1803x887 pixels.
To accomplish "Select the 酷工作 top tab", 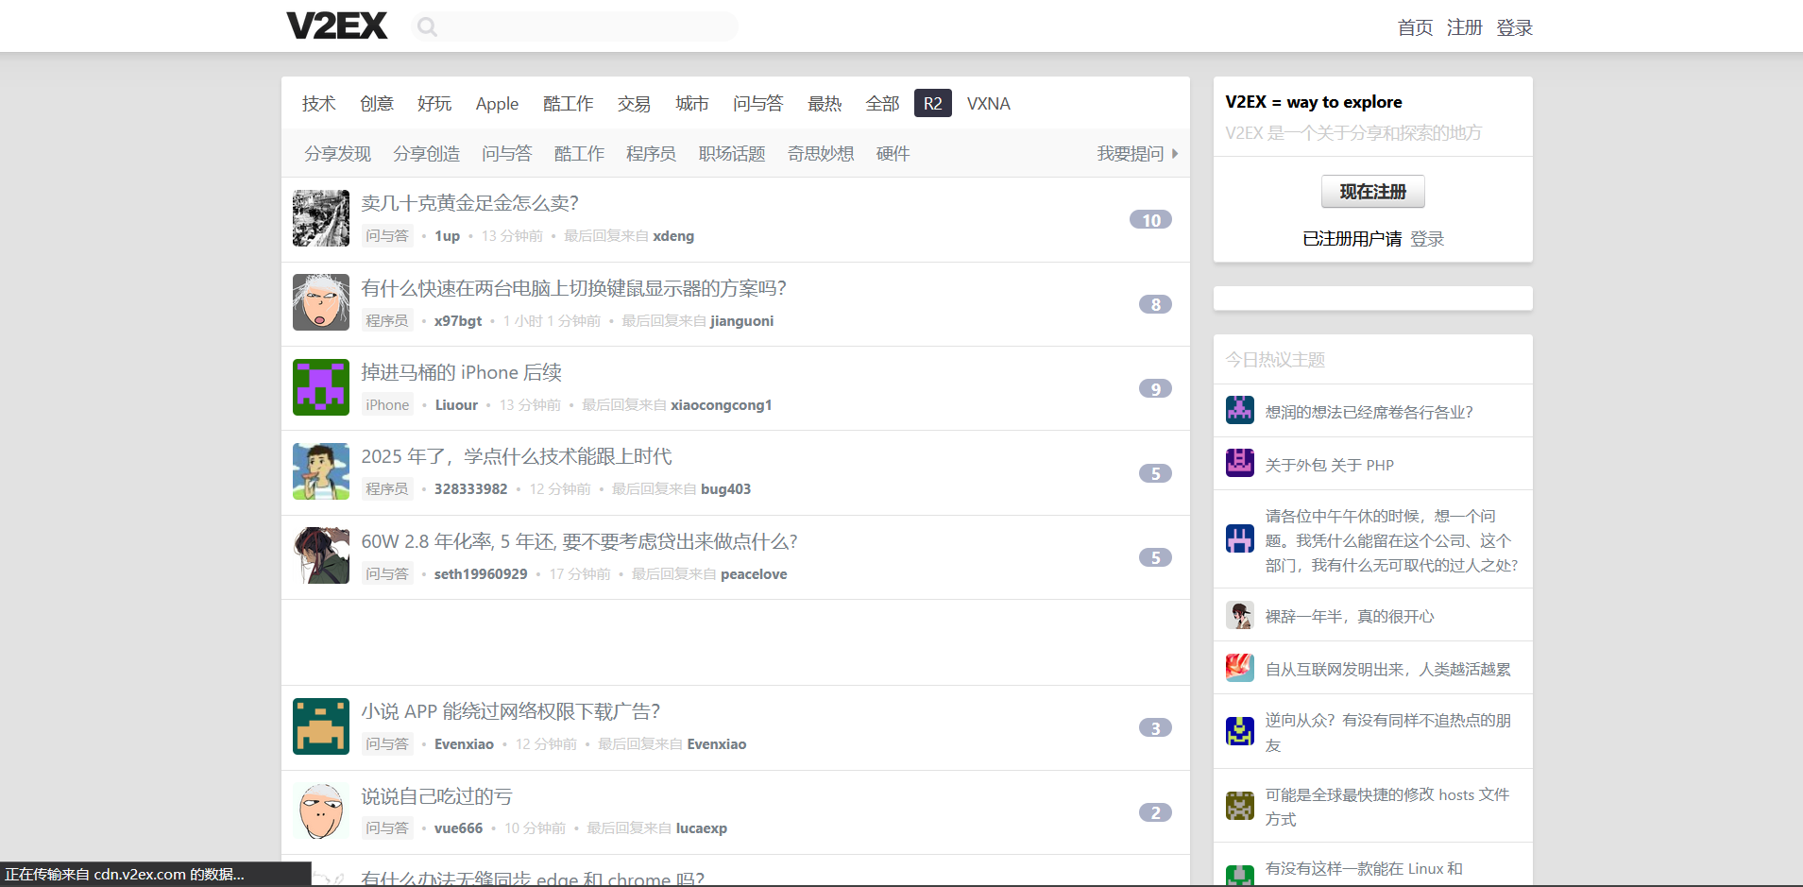I will click(568, 104).
